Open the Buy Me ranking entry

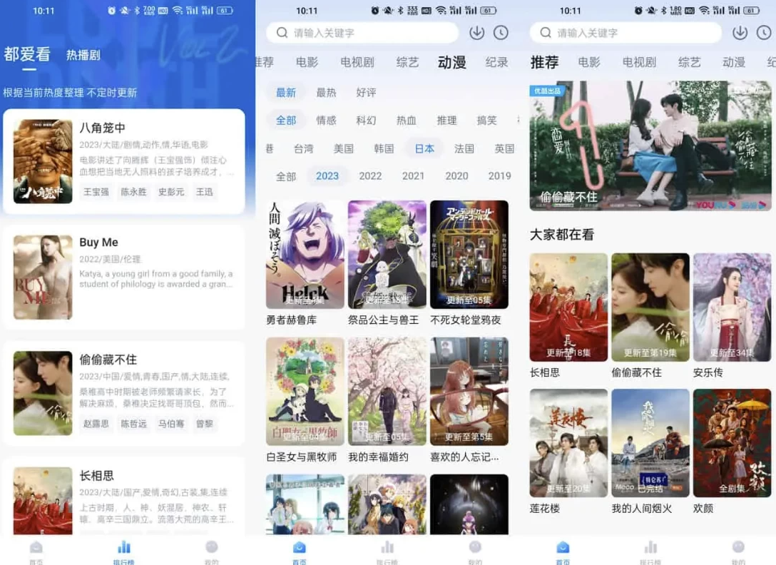(123, 278)
